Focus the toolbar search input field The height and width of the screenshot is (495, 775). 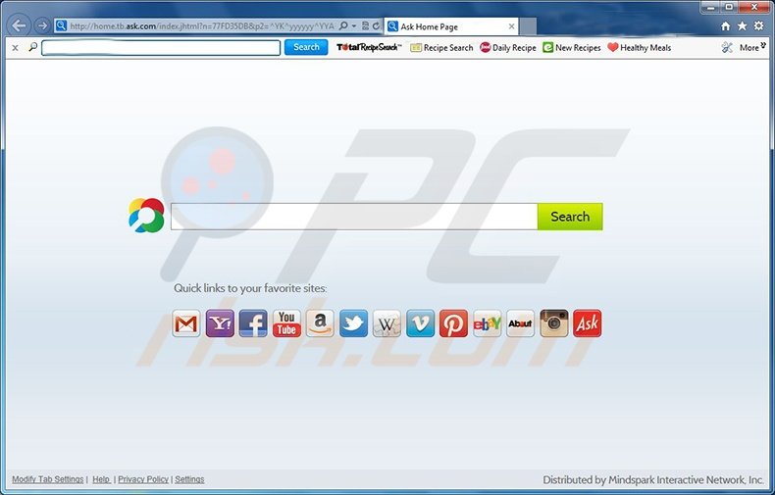pos(161,48)
